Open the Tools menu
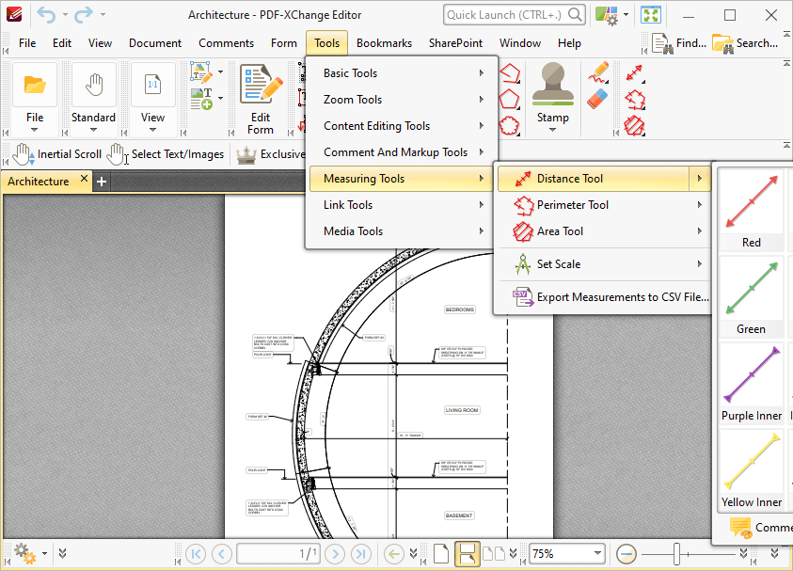The width and height of the screenshot is (793, 571). click(326, 43)
